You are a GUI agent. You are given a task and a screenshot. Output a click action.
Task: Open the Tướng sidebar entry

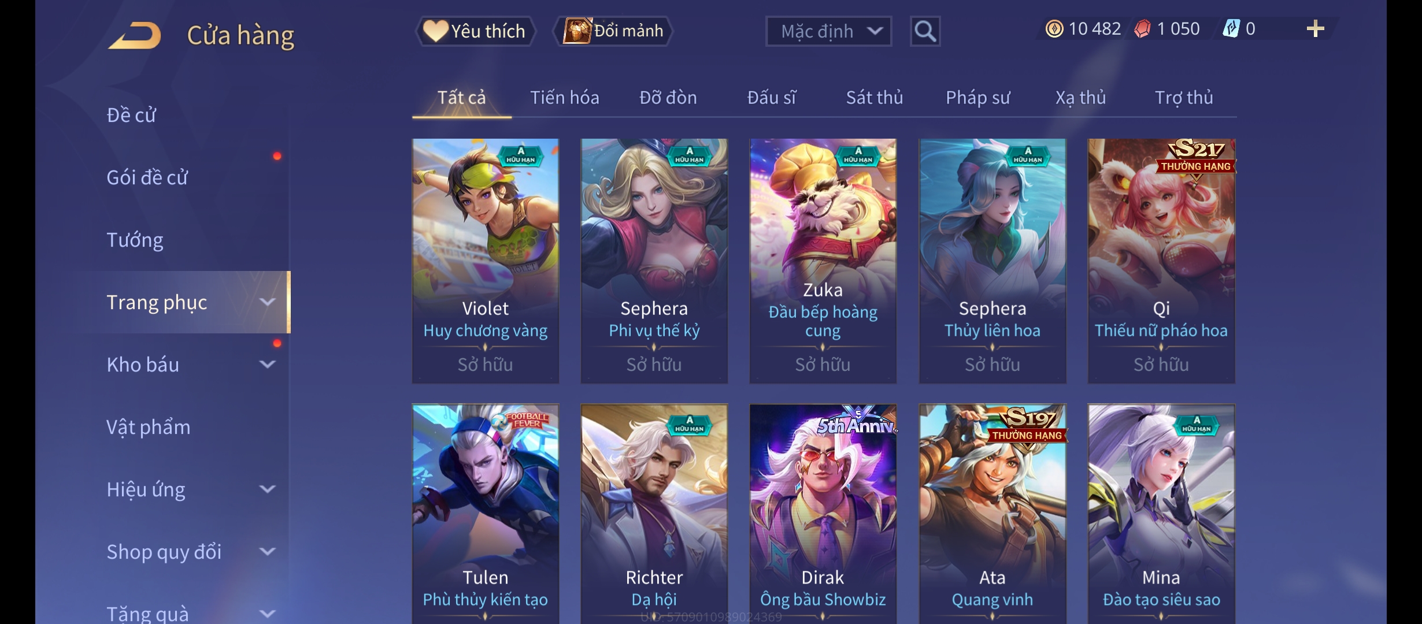click(x=135, y=240)
